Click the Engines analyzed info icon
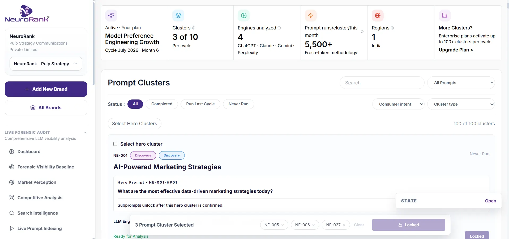This screenshot has width=509, height=239. [x=279, y=28]
